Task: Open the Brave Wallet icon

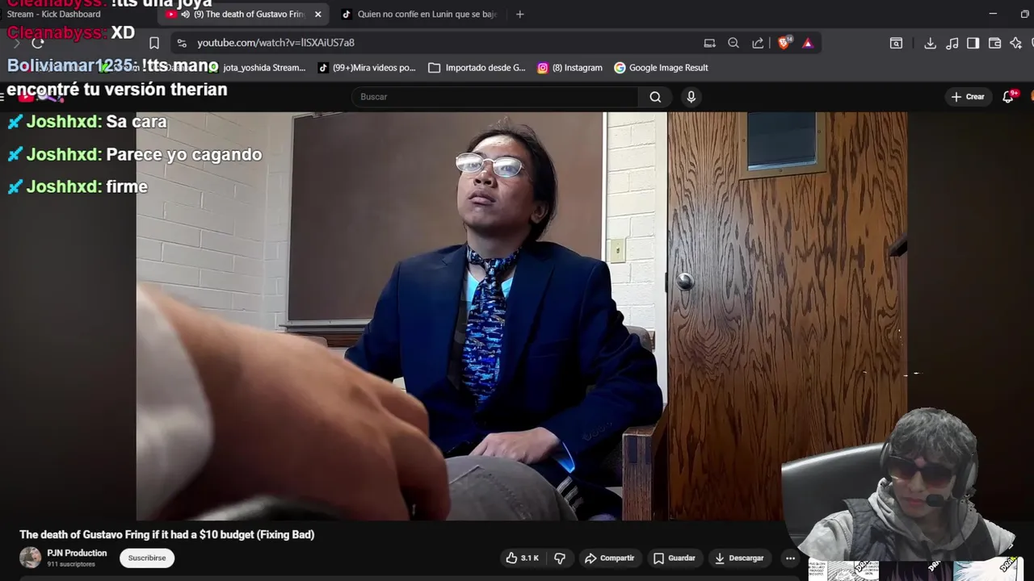Action: click(994, 43)
